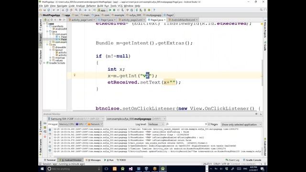
Task: Click the Find magnifier icon in toolbar
Action: pos(76,10)
